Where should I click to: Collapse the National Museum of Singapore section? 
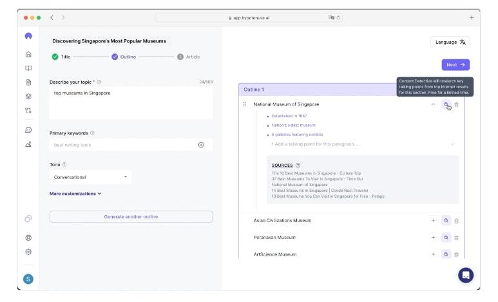(433, 104)
